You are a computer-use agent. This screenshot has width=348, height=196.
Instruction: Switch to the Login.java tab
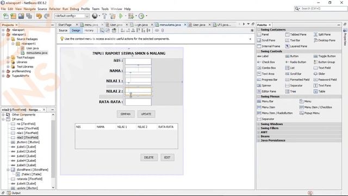coord(141,24)
